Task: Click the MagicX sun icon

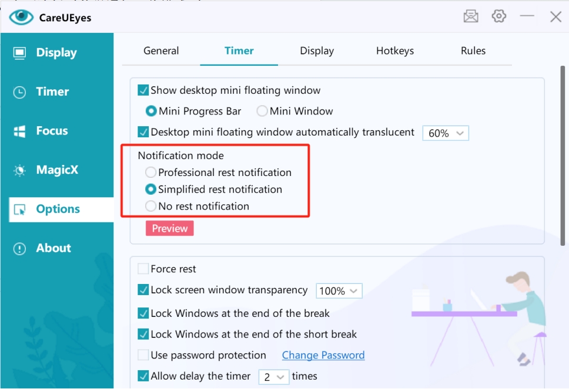Action: pos(19,171)
